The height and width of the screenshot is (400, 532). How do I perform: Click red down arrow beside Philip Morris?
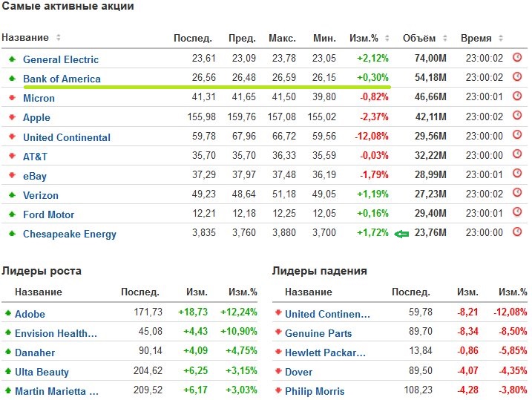(x=278, y=391)
